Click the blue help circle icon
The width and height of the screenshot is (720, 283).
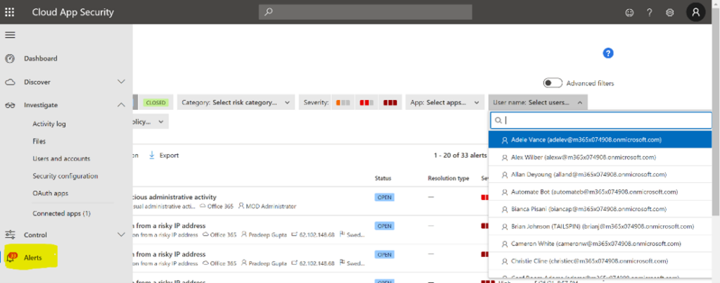(x=608, y=54)
